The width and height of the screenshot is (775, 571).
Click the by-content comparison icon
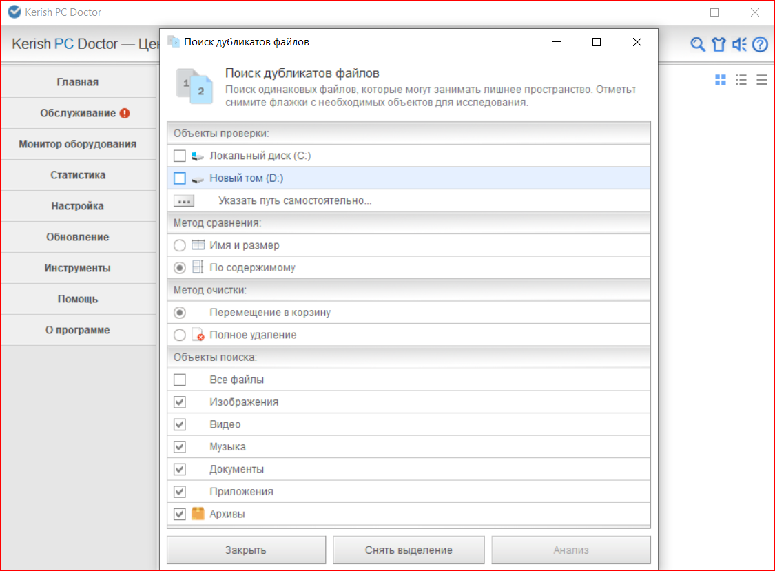pyautogui.click(x=198, y=267)
